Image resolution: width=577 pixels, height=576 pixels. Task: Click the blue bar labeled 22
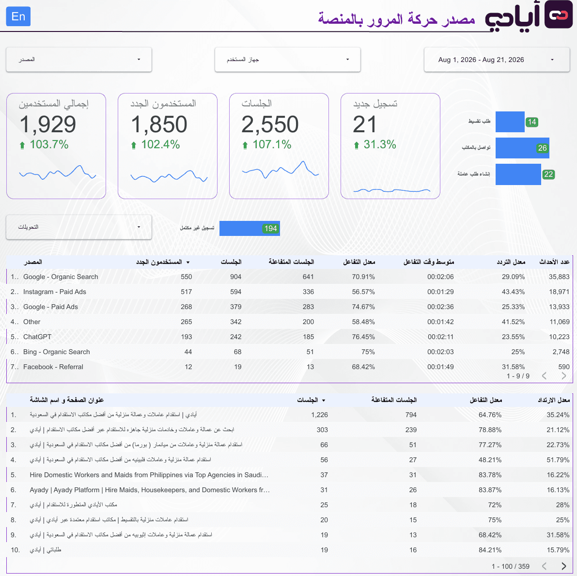(518, 174)
